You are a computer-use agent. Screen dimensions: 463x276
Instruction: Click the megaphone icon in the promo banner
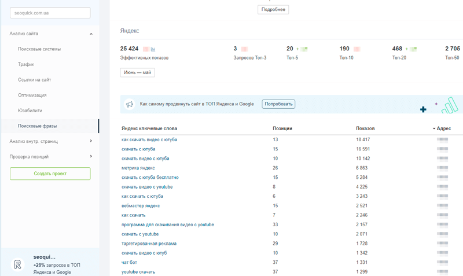pos(129,104)
